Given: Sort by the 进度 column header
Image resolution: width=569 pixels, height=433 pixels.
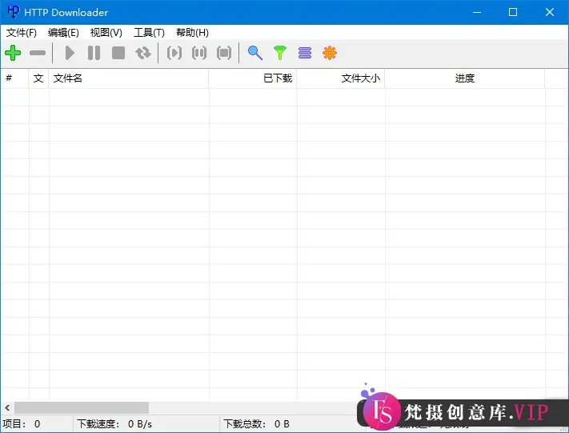Looking at the screenshot, I should tap(465, 78).
